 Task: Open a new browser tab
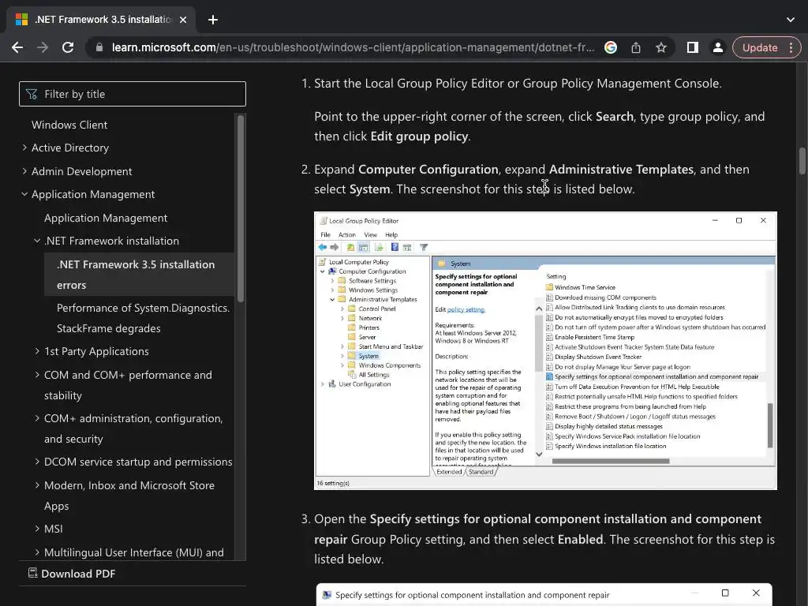(213, 20)
